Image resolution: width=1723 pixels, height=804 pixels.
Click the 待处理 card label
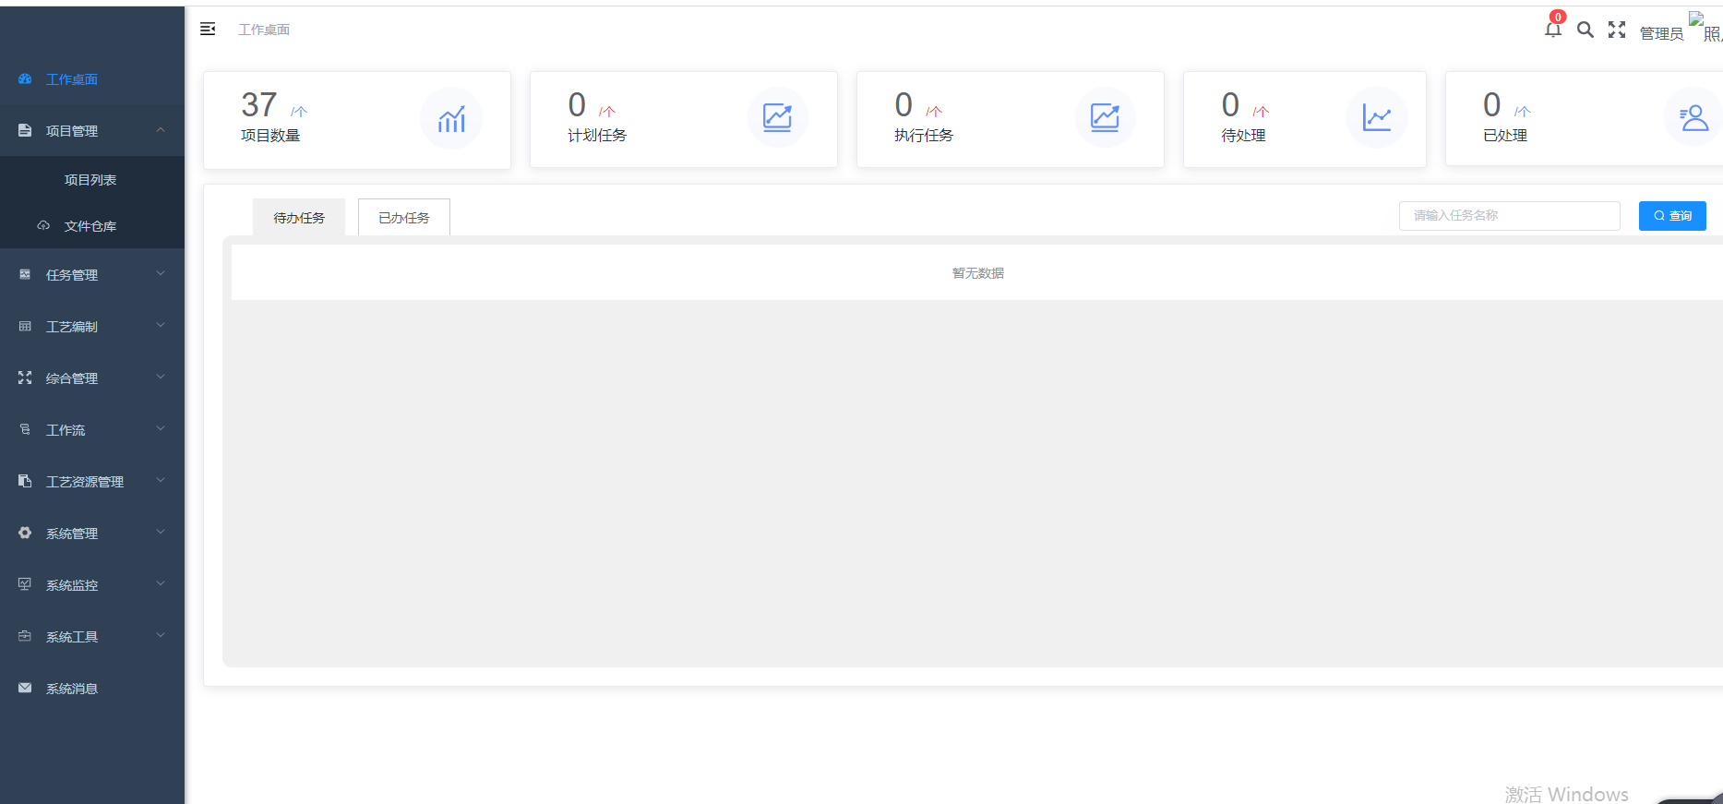(x=1243, y=136)
